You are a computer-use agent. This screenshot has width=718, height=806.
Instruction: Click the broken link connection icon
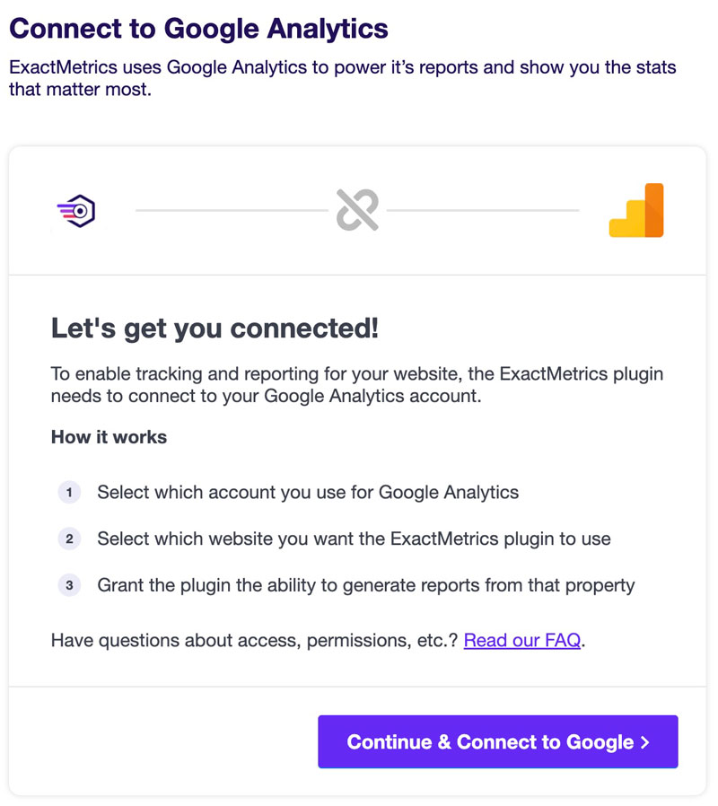[x=357, y=210]
